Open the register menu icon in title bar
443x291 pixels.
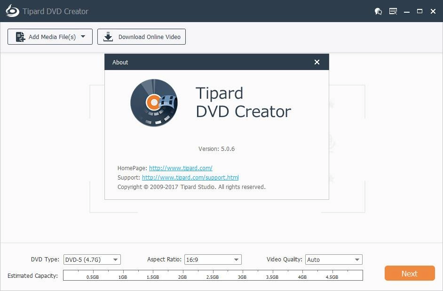coord(393,11)
